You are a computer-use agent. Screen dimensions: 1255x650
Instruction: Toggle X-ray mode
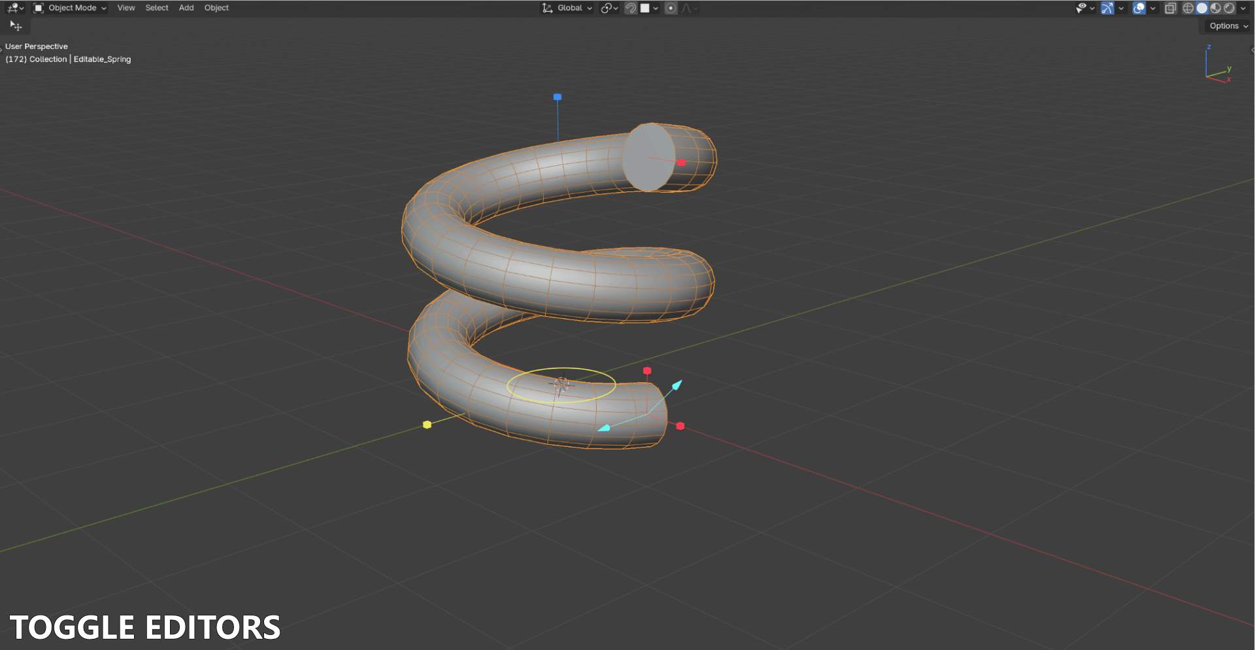(1171, 8)
